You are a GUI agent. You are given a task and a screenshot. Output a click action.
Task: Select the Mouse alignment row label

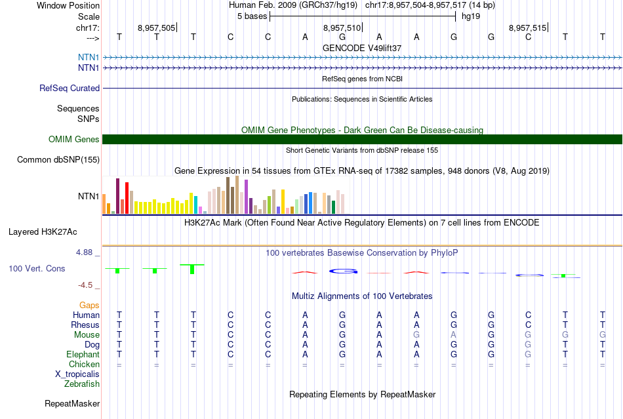coord(87,335)
